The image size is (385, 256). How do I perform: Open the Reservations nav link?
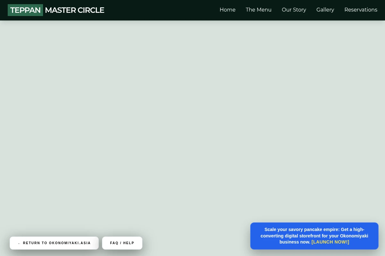pyautogui.click(x=361, y=10)
